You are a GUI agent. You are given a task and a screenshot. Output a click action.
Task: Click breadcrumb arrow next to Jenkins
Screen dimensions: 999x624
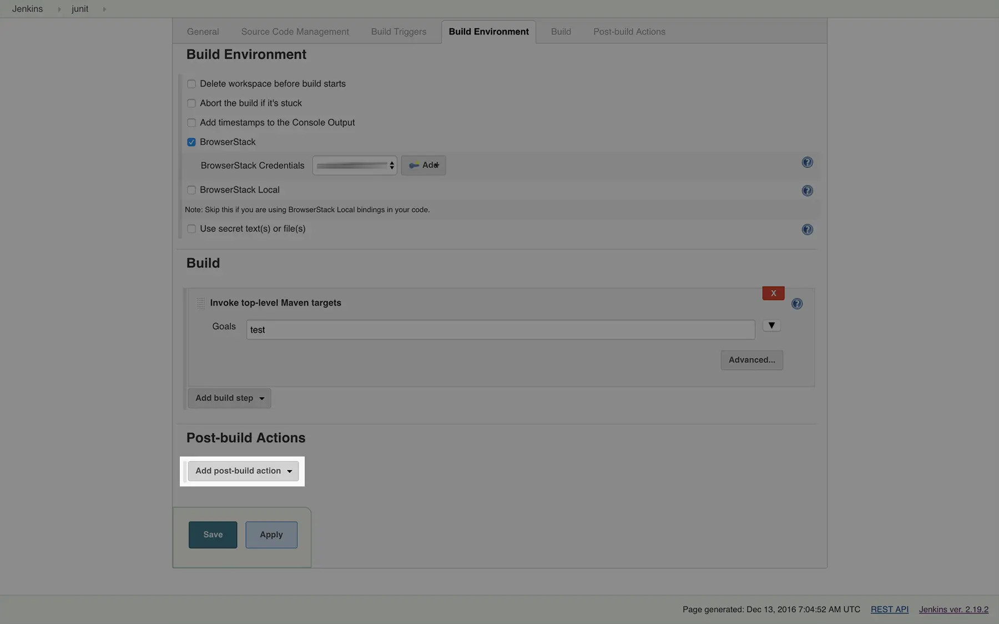(x=59, y=9)
